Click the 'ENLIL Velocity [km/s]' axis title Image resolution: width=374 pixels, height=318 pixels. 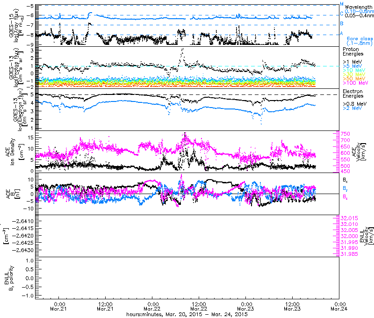(366, 236)
